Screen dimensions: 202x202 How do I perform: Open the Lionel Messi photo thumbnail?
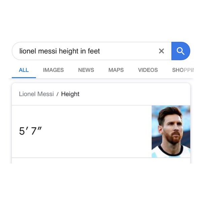click(171, 131)
